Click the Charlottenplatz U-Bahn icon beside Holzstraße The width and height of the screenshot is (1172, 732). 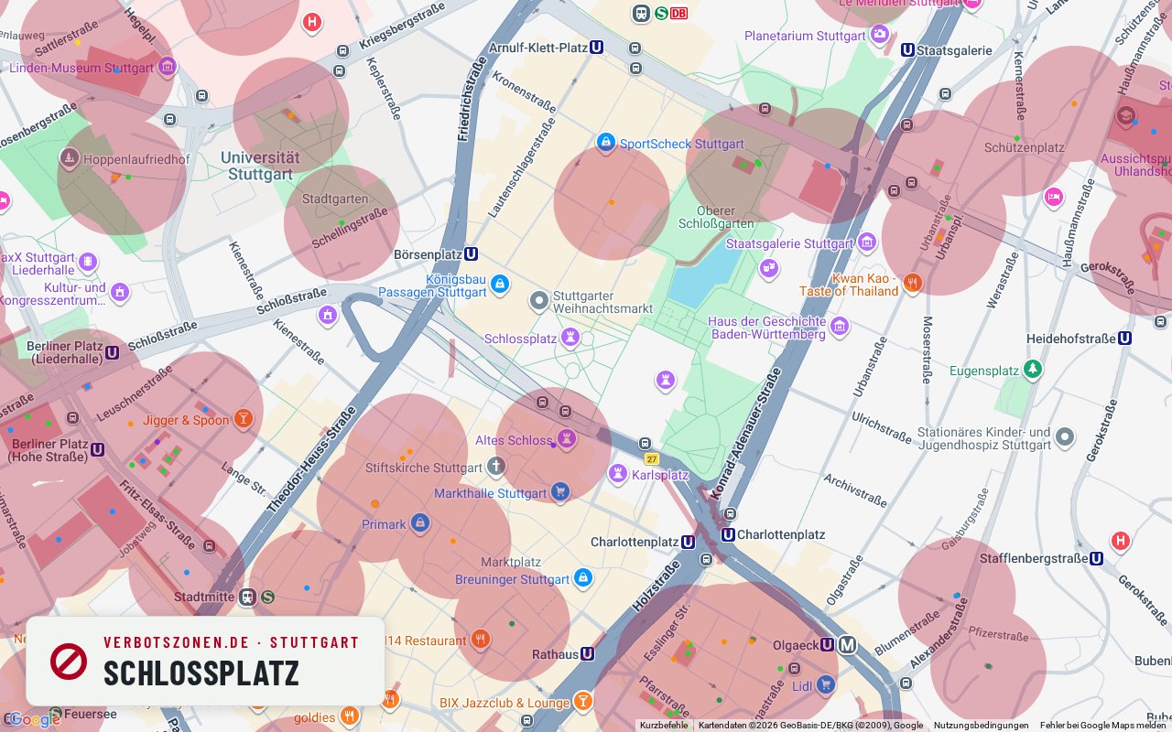[x=688, y=542]
